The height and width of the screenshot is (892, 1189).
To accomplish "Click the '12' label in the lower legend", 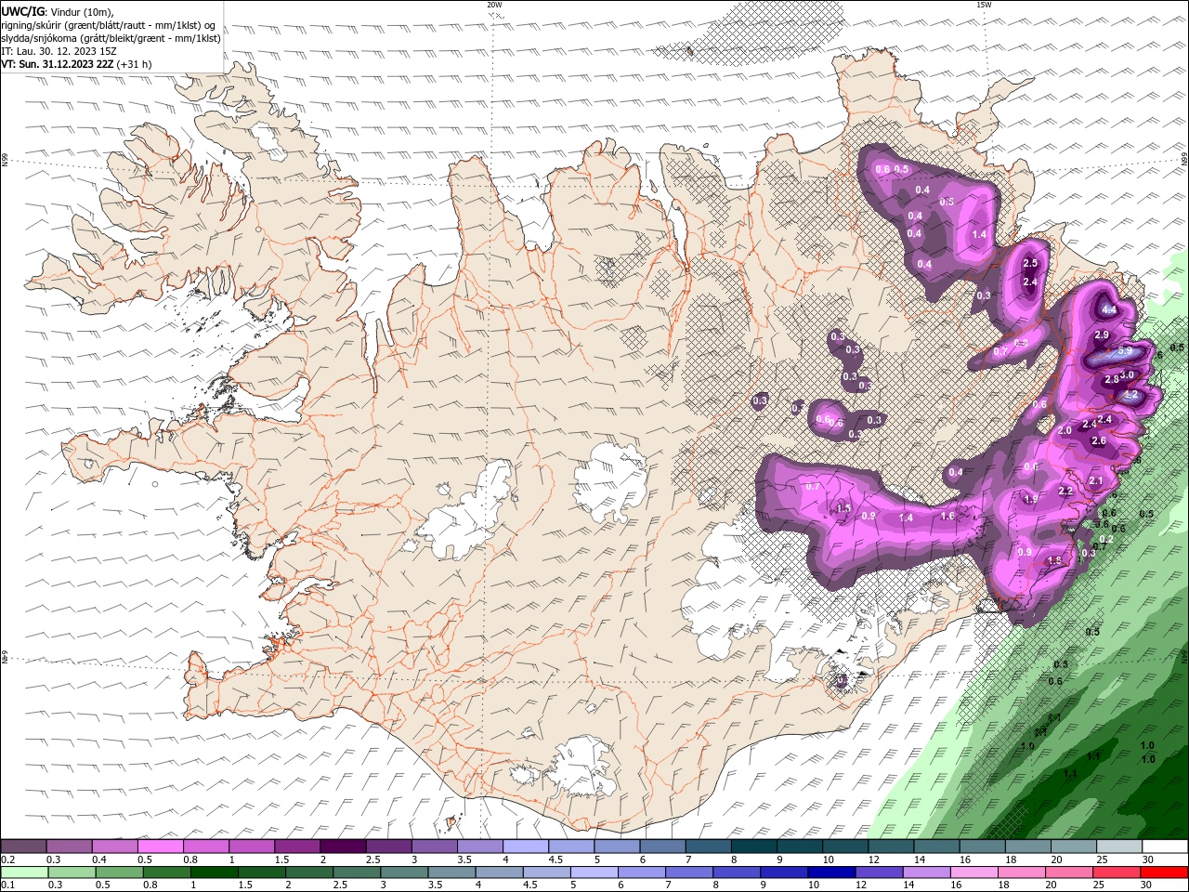I will coord(862,885).
